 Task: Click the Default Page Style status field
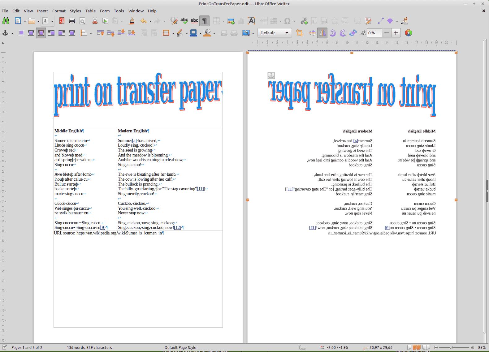coord(180,347)
